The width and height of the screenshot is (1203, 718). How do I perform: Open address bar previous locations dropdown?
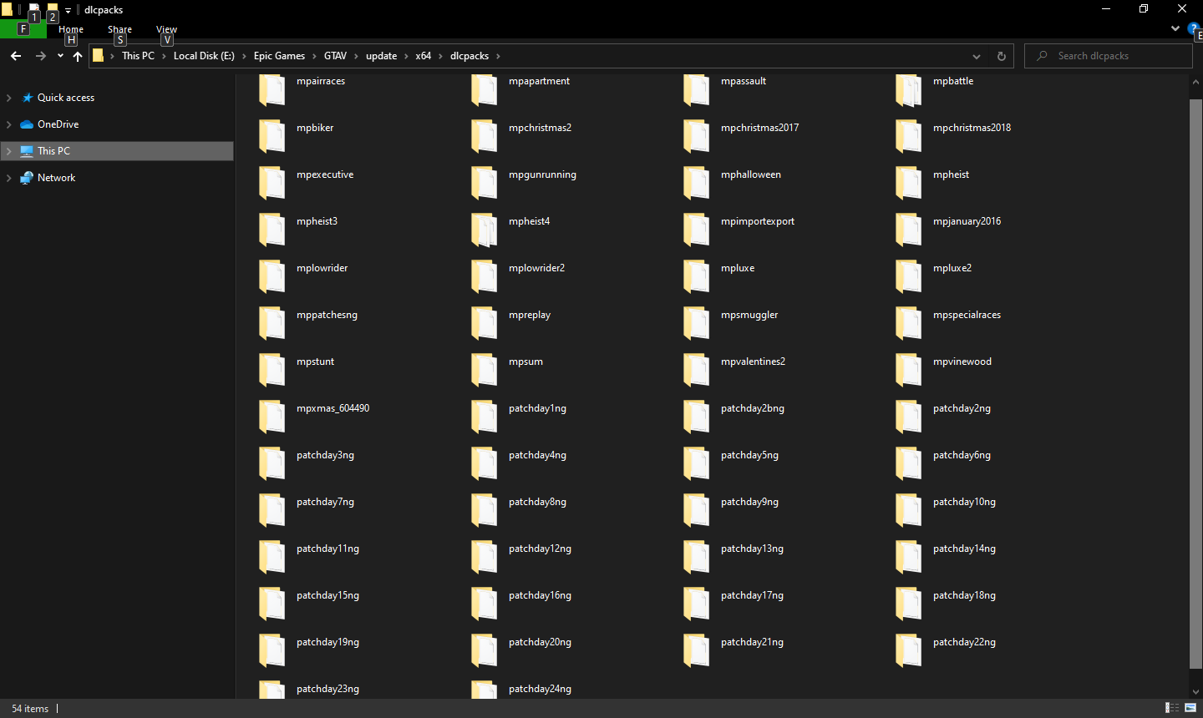977,56
